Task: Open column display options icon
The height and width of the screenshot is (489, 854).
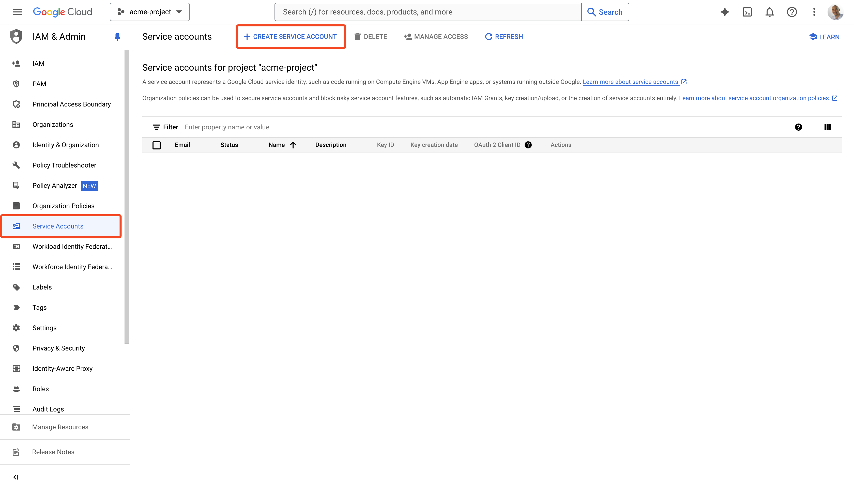Action: pos(828,127)
